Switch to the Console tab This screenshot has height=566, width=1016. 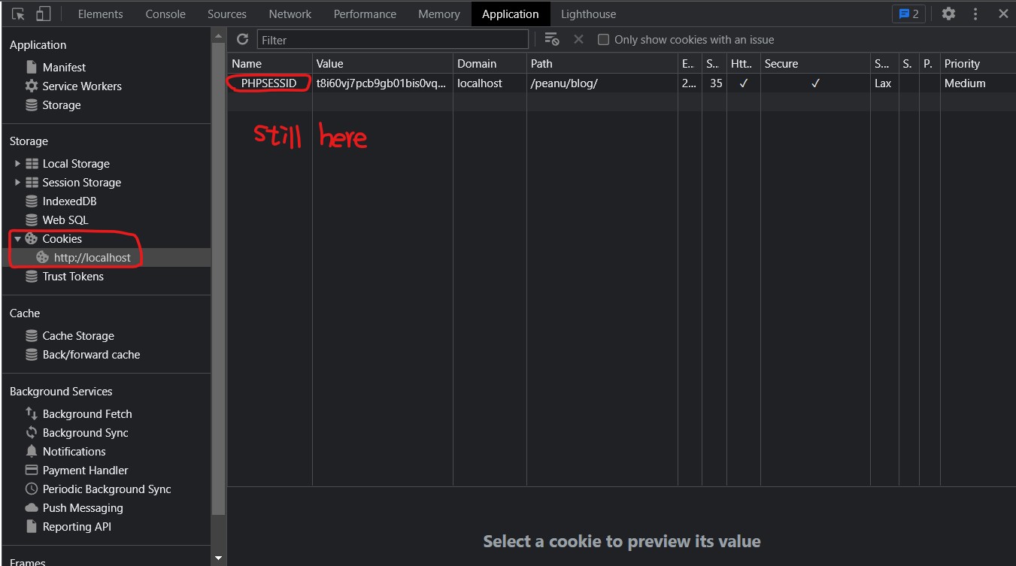[x=165, y=14]
